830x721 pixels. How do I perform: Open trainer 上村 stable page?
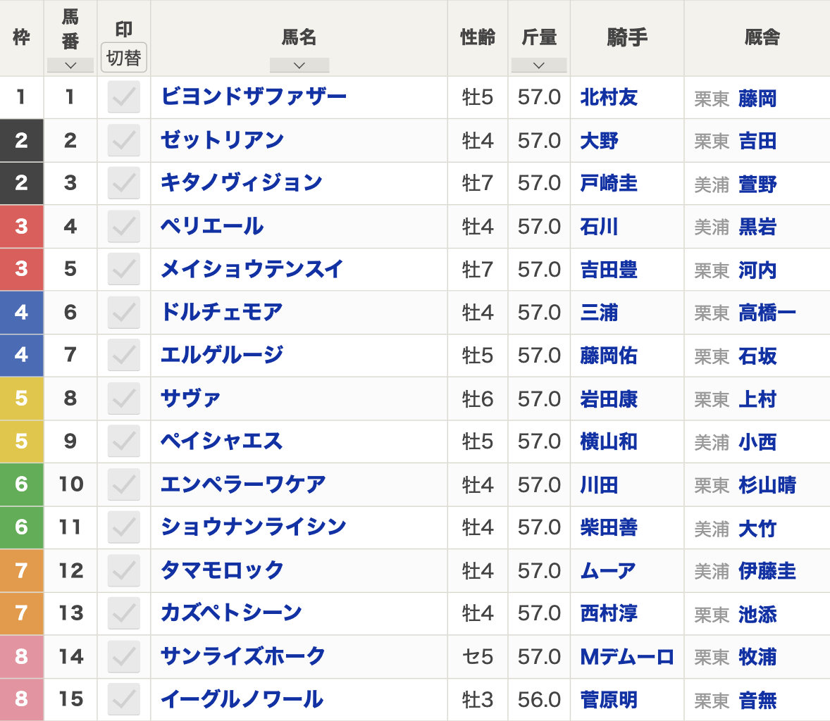click(x=757, y=399)
